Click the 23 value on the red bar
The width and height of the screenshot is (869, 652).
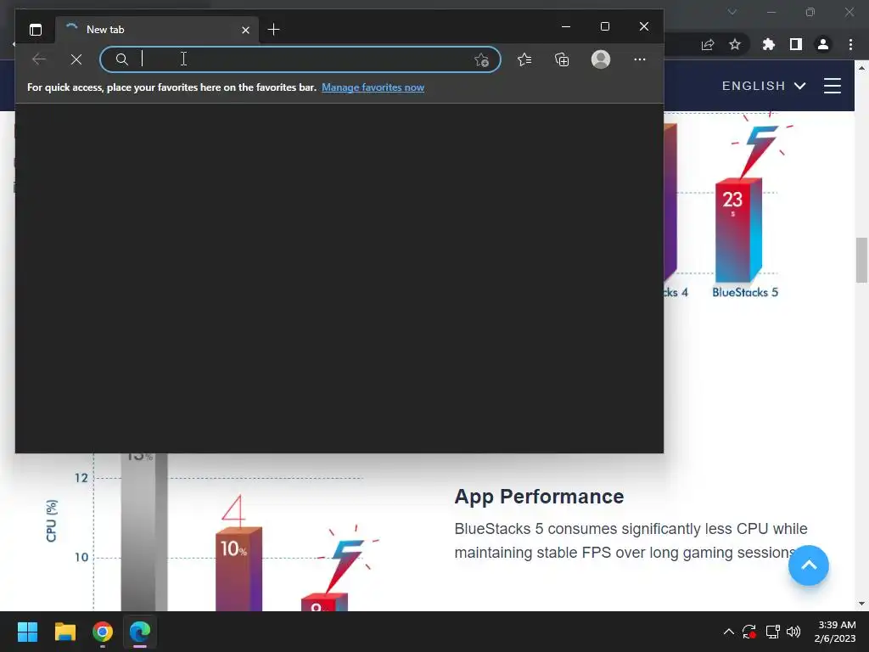pos(732,199)
